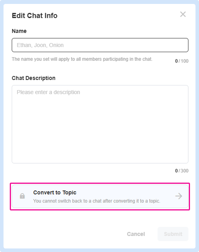Click the empty space left of Cancel button
Screen dimensions: 199x252
tap(64, 234)
